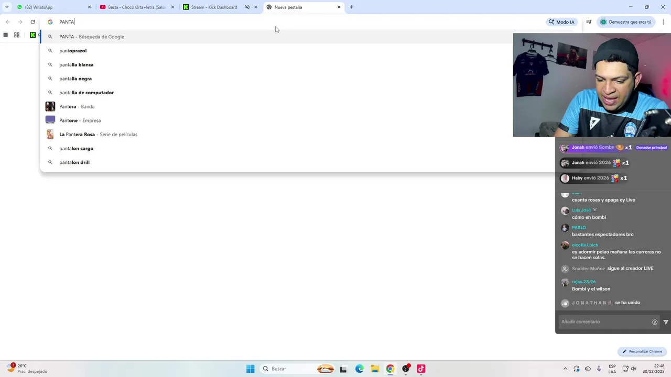This screenshot has height=377, width=671.
Task: Select the Pantera - Banda suggestion
Action: [276, 106]
